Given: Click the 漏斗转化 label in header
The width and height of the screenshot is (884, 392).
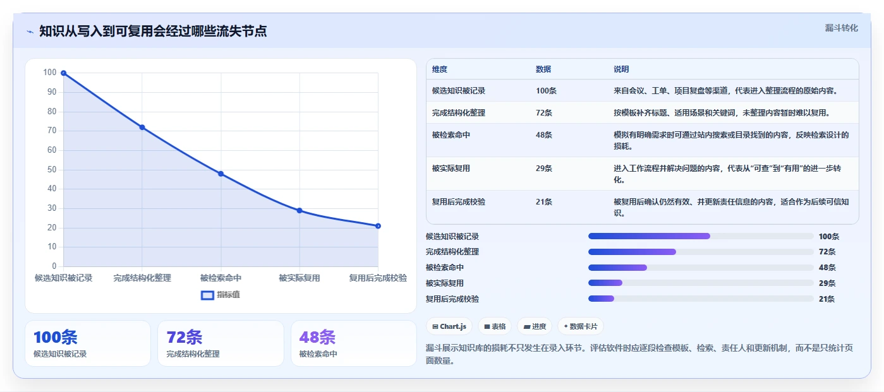Looking at the screenshot, I should 841,28.
